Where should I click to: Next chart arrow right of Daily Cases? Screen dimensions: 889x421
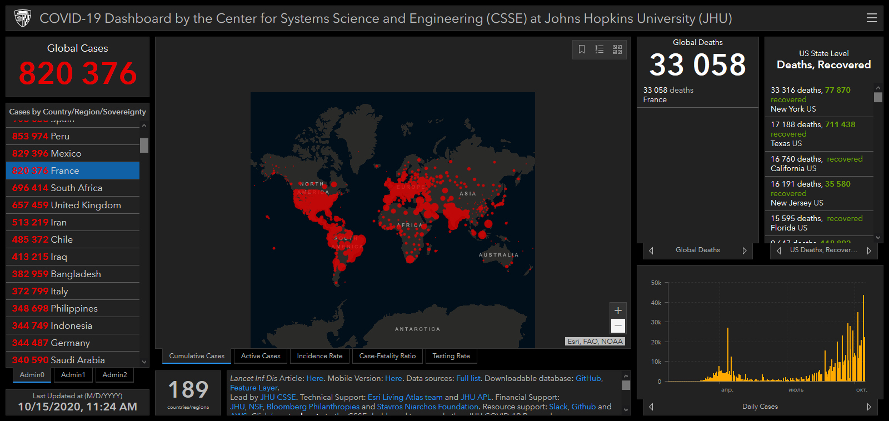tap(869, 407)
